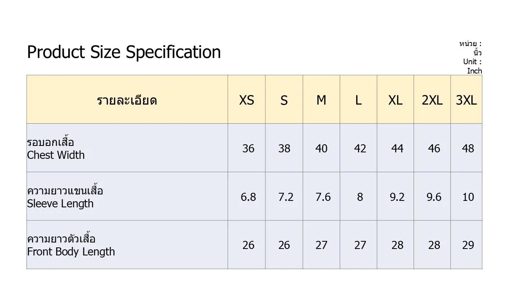517x291 pixels.
Task: Select sleeve length value 7.6 for M
Action: coord(323,197)
